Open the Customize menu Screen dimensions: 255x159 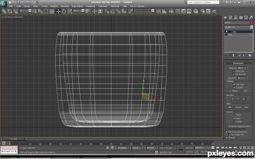(103, 6)
